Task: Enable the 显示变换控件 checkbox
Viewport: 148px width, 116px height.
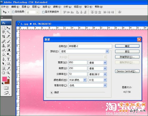Action: pyautogui.click(x=43, y=12)
